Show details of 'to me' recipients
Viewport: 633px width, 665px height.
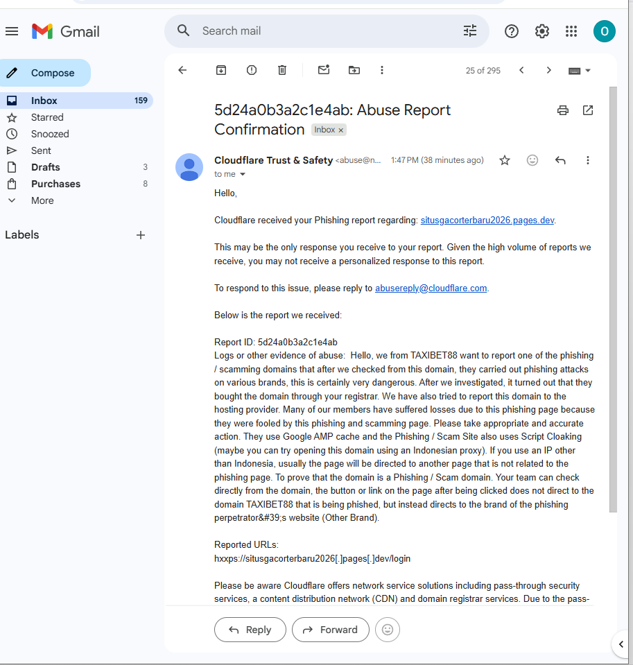(x=243, y=174)
